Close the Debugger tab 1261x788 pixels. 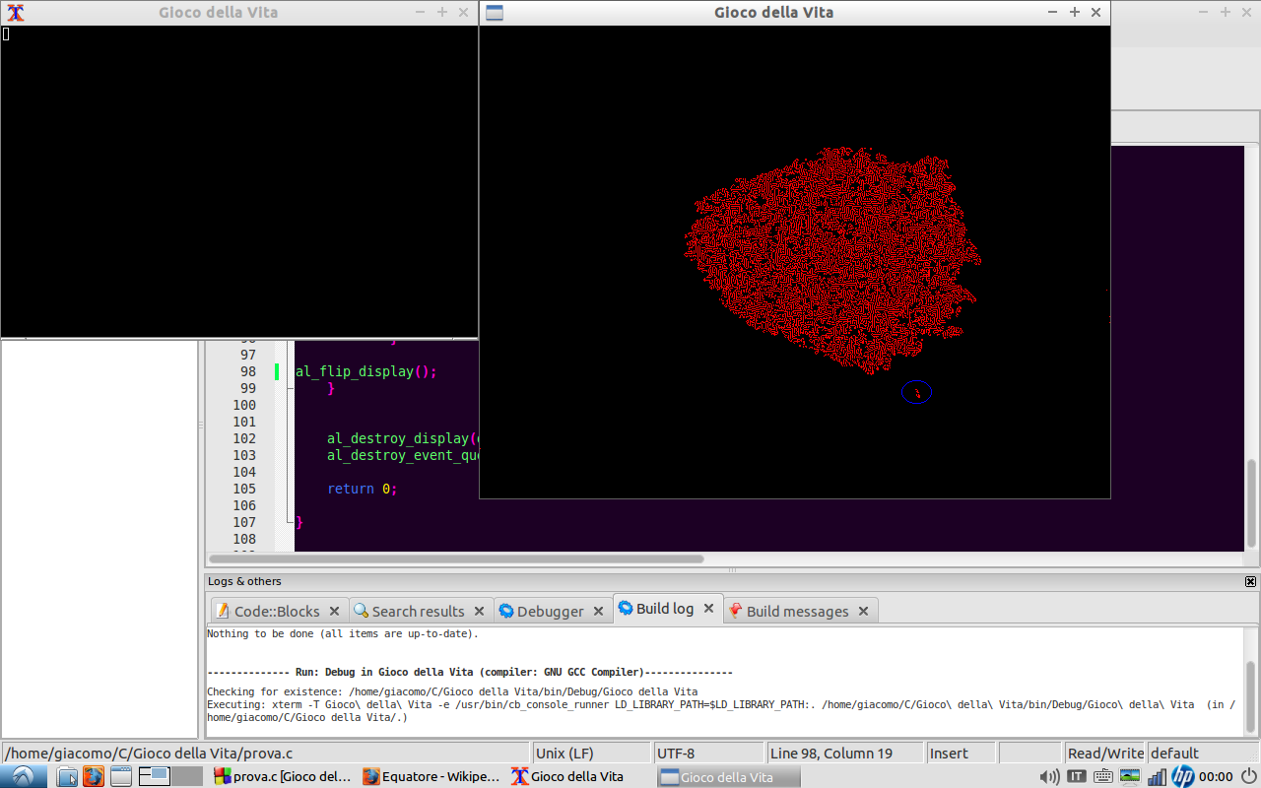(598, 611)
